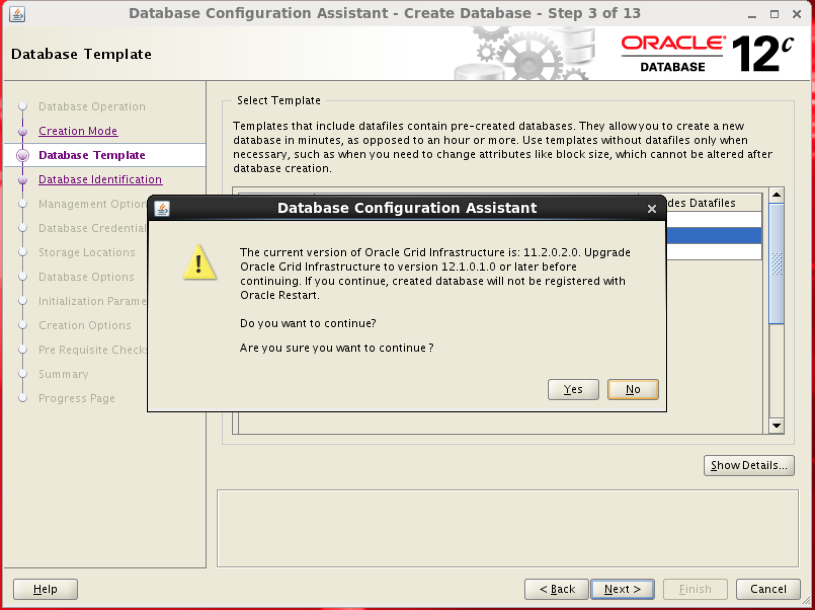Click the Database Options step
The width and height of the screenshot is (815, 610).
[x=86, y=277]
